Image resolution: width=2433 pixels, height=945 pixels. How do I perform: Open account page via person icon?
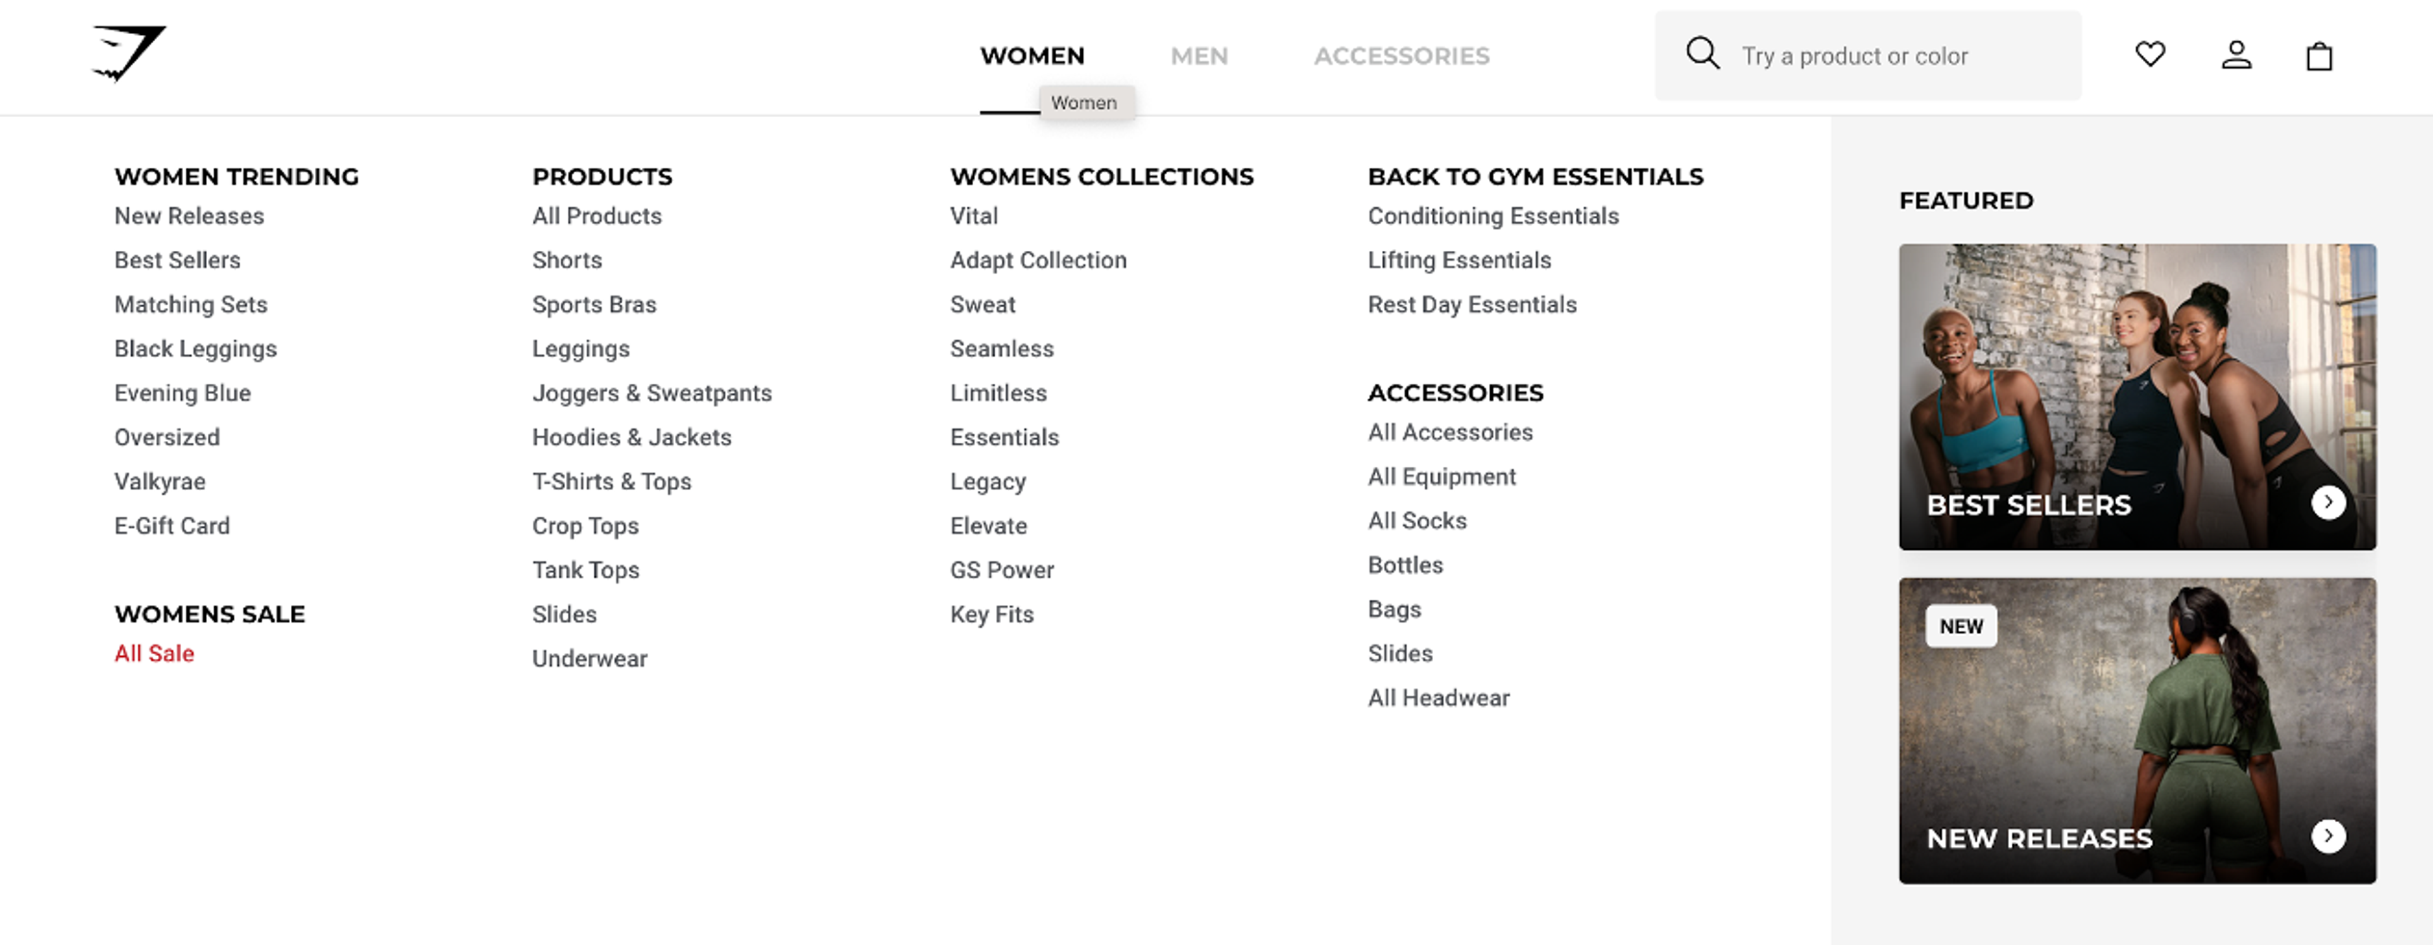[x=2235, y=54]
